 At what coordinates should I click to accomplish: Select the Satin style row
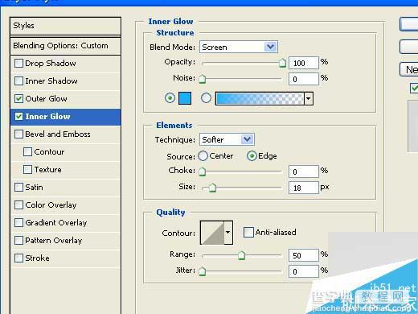pos(65,188)
